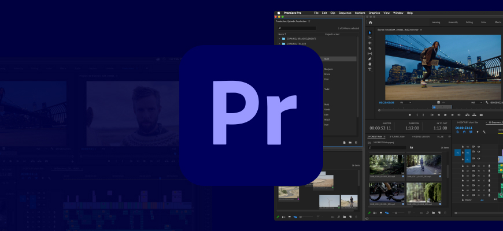Select the Type tool
The height and width of the screenshot is (231, 503).
click(369, 69)
